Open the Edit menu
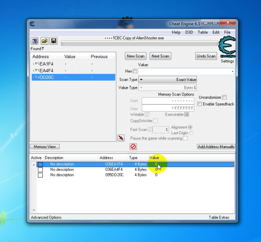Screen dimensions: 261x242 coord(216,32)
